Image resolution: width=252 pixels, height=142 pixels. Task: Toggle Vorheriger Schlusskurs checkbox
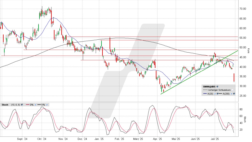232,90
